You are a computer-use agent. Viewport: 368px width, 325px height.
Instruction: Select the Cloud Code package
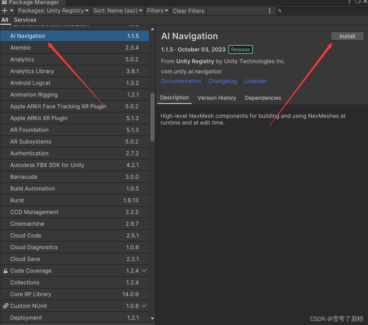tap(75, 235)
